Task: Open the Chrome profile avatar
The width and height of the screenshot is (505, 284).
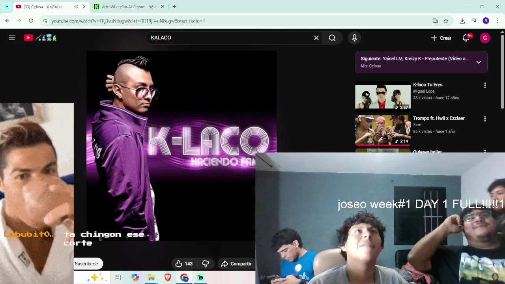Action: [x=486, y=21]
